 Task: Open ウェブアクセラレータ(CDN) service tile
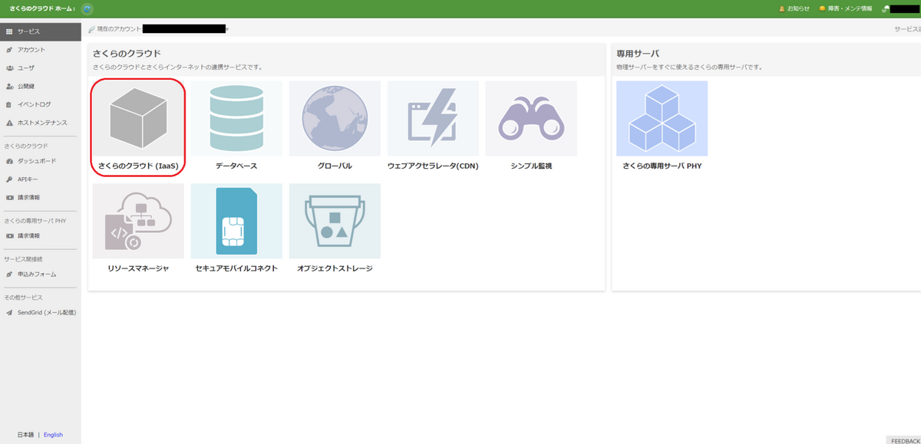pyautogui.click(x=433, y=127)
